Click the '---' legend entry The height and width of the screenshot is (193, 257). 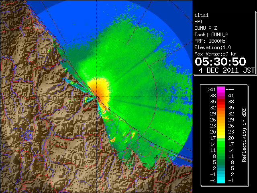point(230,89)
